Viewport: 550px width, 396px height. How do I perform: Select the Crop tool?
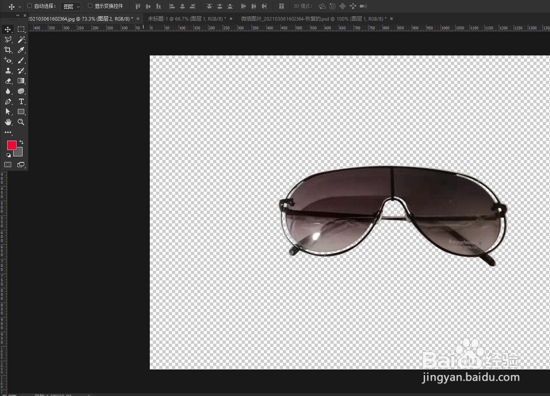pos(8,50)
